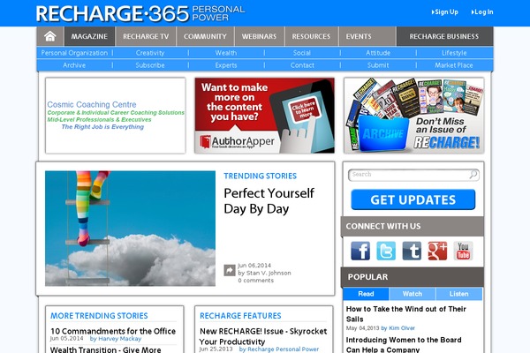The width and height of the screenshot is (530, 353).
Task: Open the Market Place link
Action: [454, 65]
